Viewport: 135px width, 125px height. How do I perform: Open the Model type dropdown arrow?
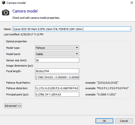(77, 48)
